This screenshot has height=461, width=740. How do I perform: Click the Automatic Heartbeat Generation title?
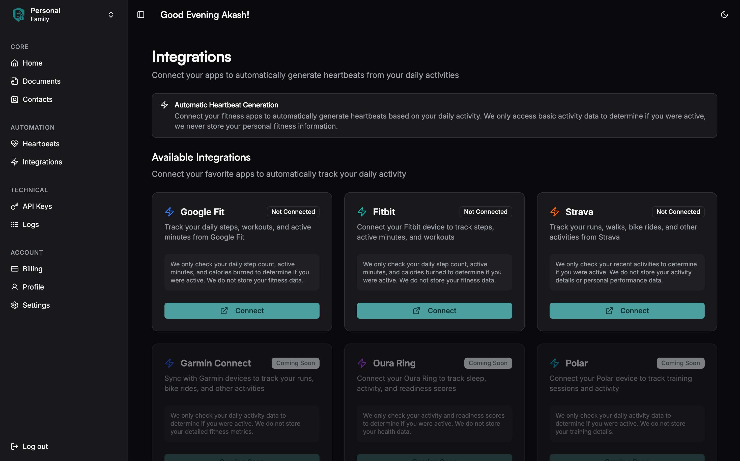coord(226,105)
